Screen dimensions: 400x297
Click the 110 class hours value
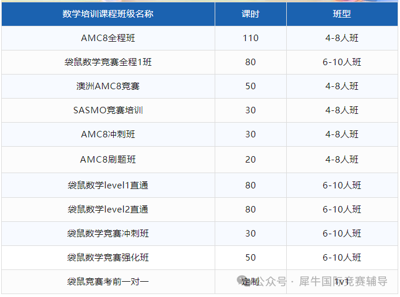250,38
